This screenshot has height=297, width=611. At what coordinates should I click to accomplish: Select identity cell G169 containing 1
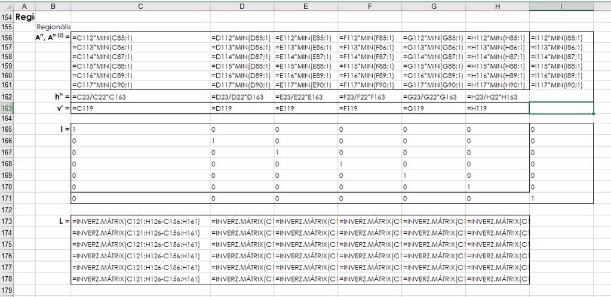[434, 175]
